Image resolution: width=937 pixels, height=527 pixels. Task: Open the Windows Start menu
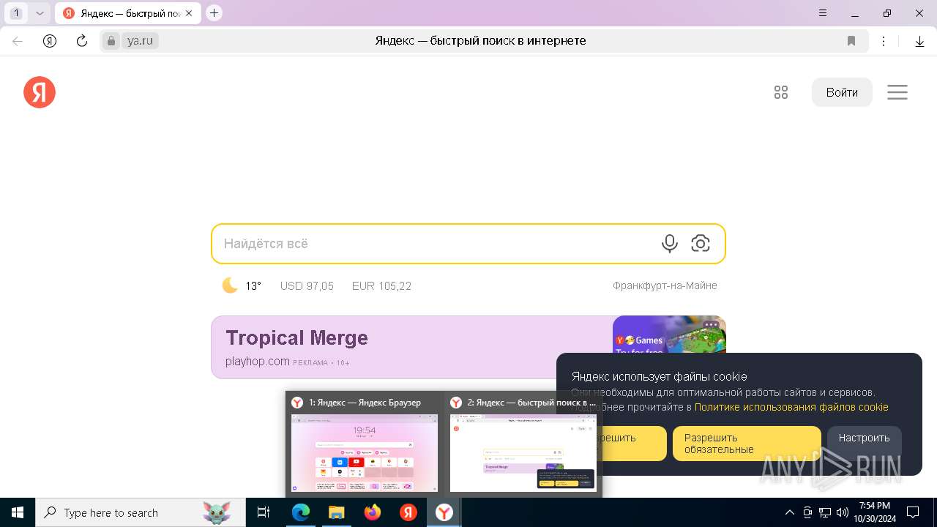(18, 512)
